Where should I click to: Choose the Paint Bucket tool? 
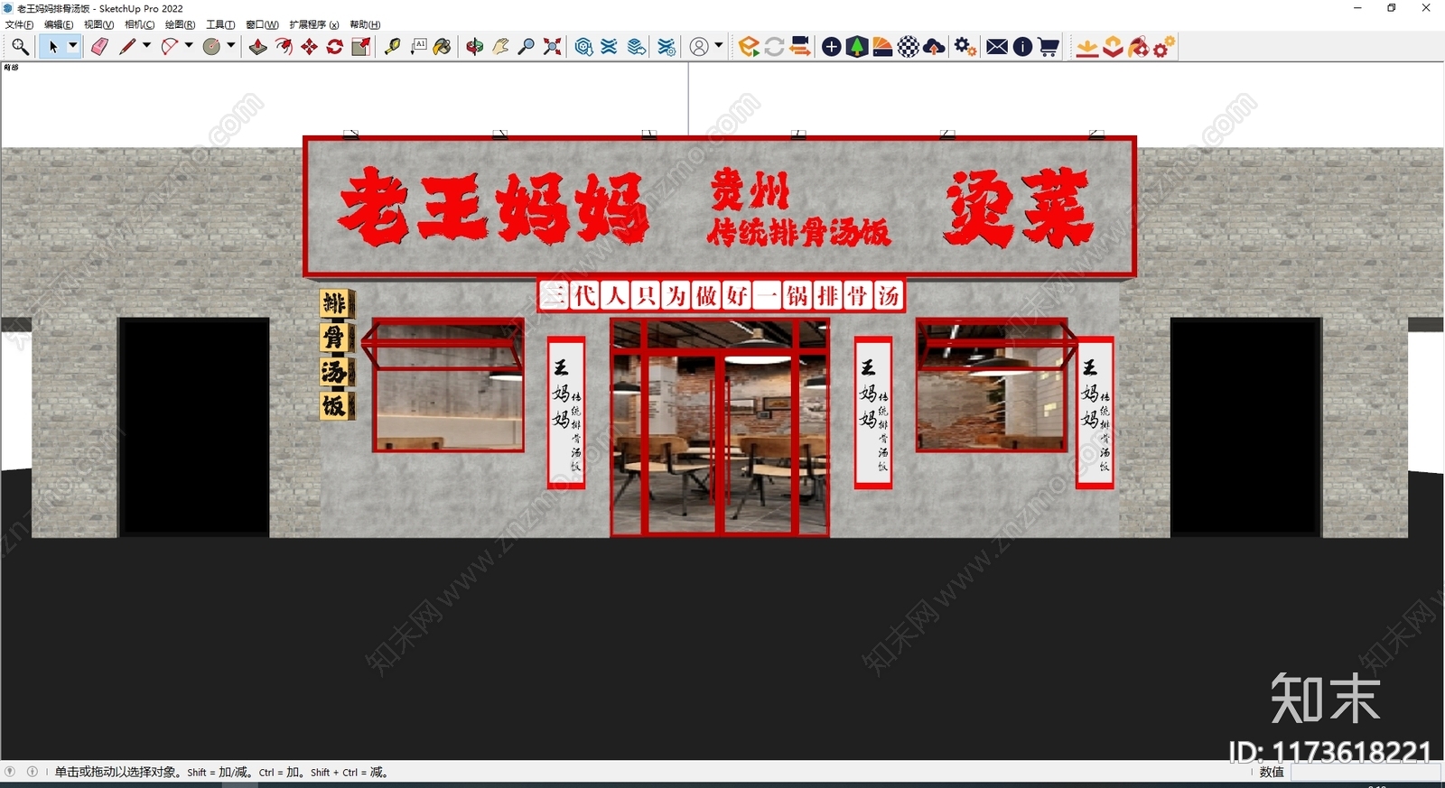click(x=443, y=47)
